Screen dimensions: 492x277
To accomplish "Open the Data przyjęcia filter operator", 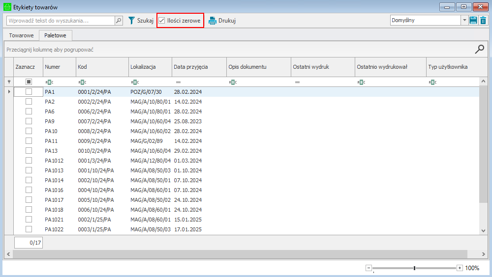I will (178, 82).
